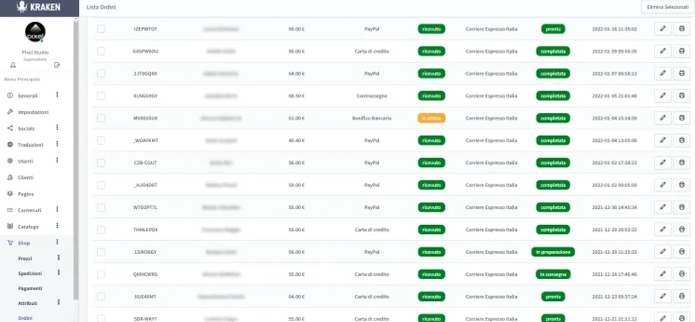Open the Shop three-dot submenu expander

click(57, 242)
